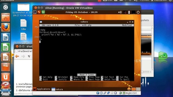Click the date 'Friday 05 October - 18:29'

coord(82,12)
